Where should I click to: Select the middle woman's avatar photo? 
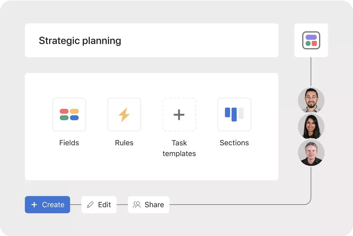tap(311, 127)
